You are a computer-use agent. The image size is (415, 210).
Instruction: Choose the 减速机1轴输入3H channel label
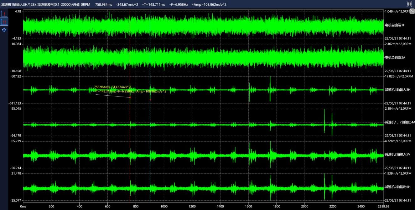click(397, 90)
